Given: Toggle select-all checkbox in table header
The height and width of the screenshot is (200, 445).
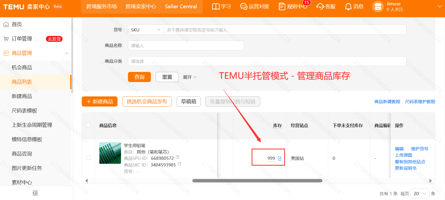Looking at the screenshot, I should tap(88, 125).
